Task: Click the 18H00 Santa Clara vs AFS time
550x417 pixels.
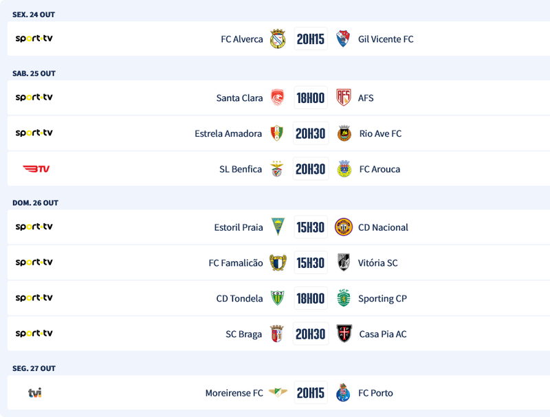Action: point(310,98)
